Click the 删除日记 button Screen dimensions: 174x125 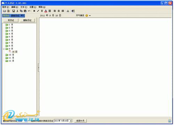coord(27,20)
